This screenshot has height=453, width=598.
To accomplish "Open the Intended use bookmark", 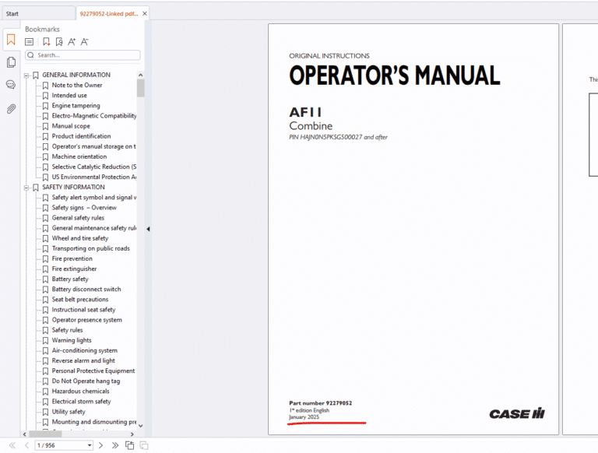I will (69, 95).
